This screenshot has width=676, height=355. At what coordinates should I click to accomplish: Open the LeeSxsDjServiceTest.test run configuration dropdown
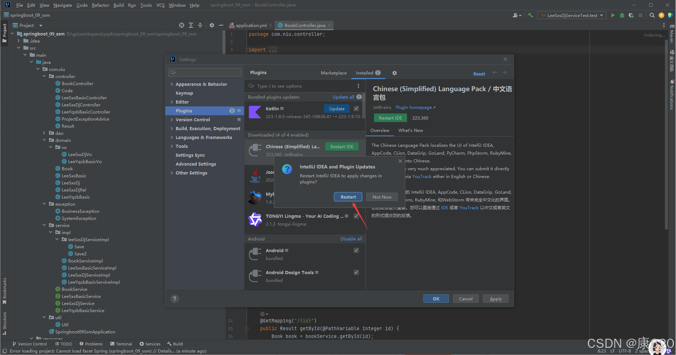click(x=572, y=15)
